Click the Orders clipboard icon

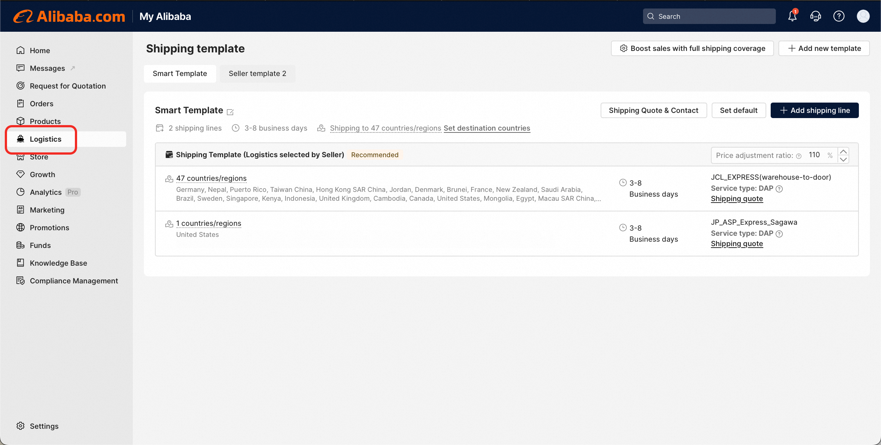21,103
